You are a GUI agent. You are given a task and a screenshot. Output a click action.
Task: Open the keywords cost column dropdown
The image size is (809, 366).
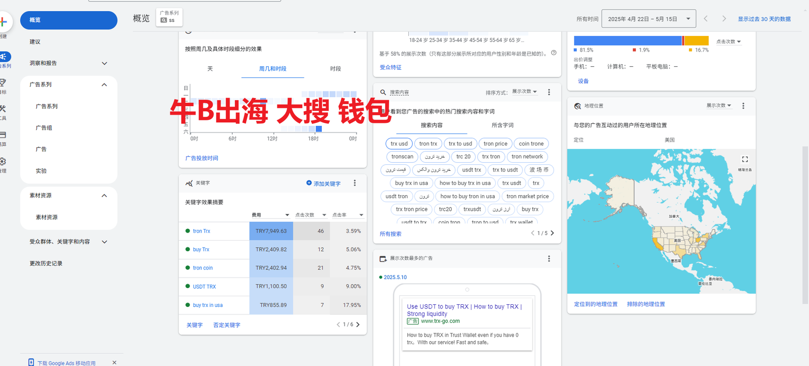[271, 215]
